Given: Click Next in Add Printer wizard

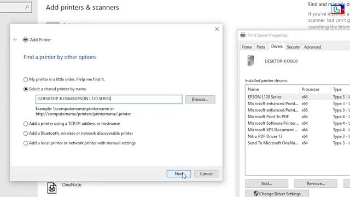Looking at the screenshot, I should (179, 174).
